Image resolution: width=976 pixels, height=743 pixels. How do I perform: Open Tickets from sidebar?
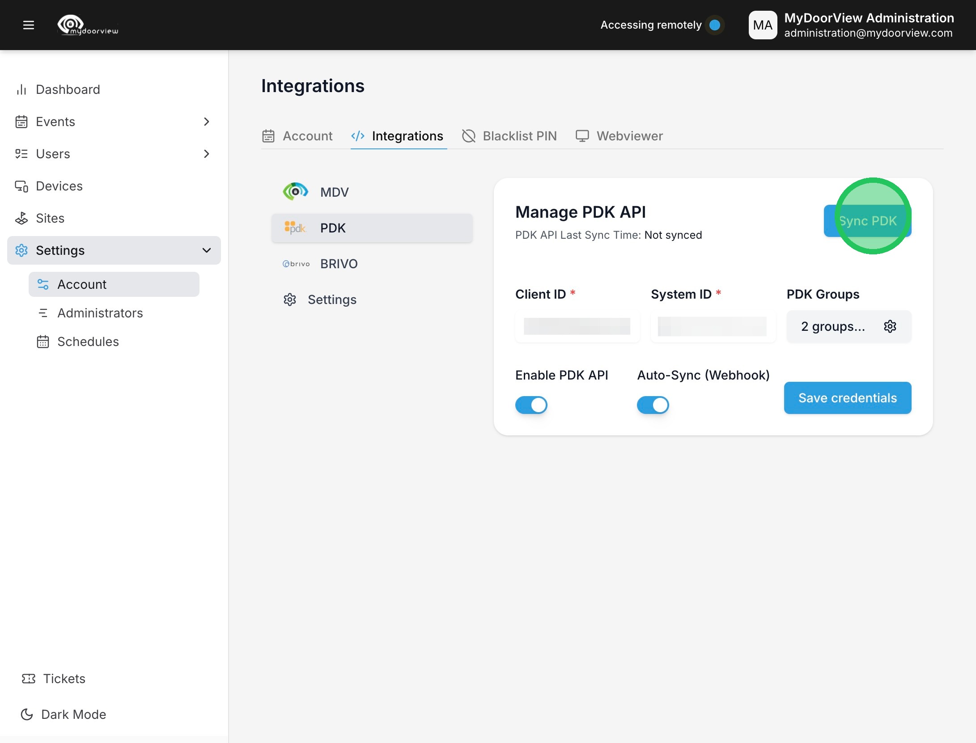point(64,679)
